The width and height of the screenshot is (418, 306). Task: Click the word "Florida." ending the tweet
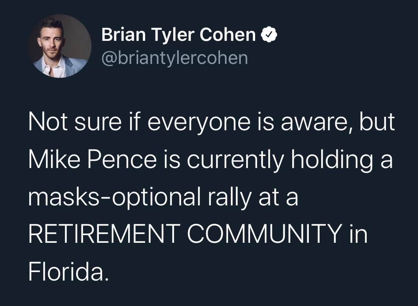pos(69,271)
